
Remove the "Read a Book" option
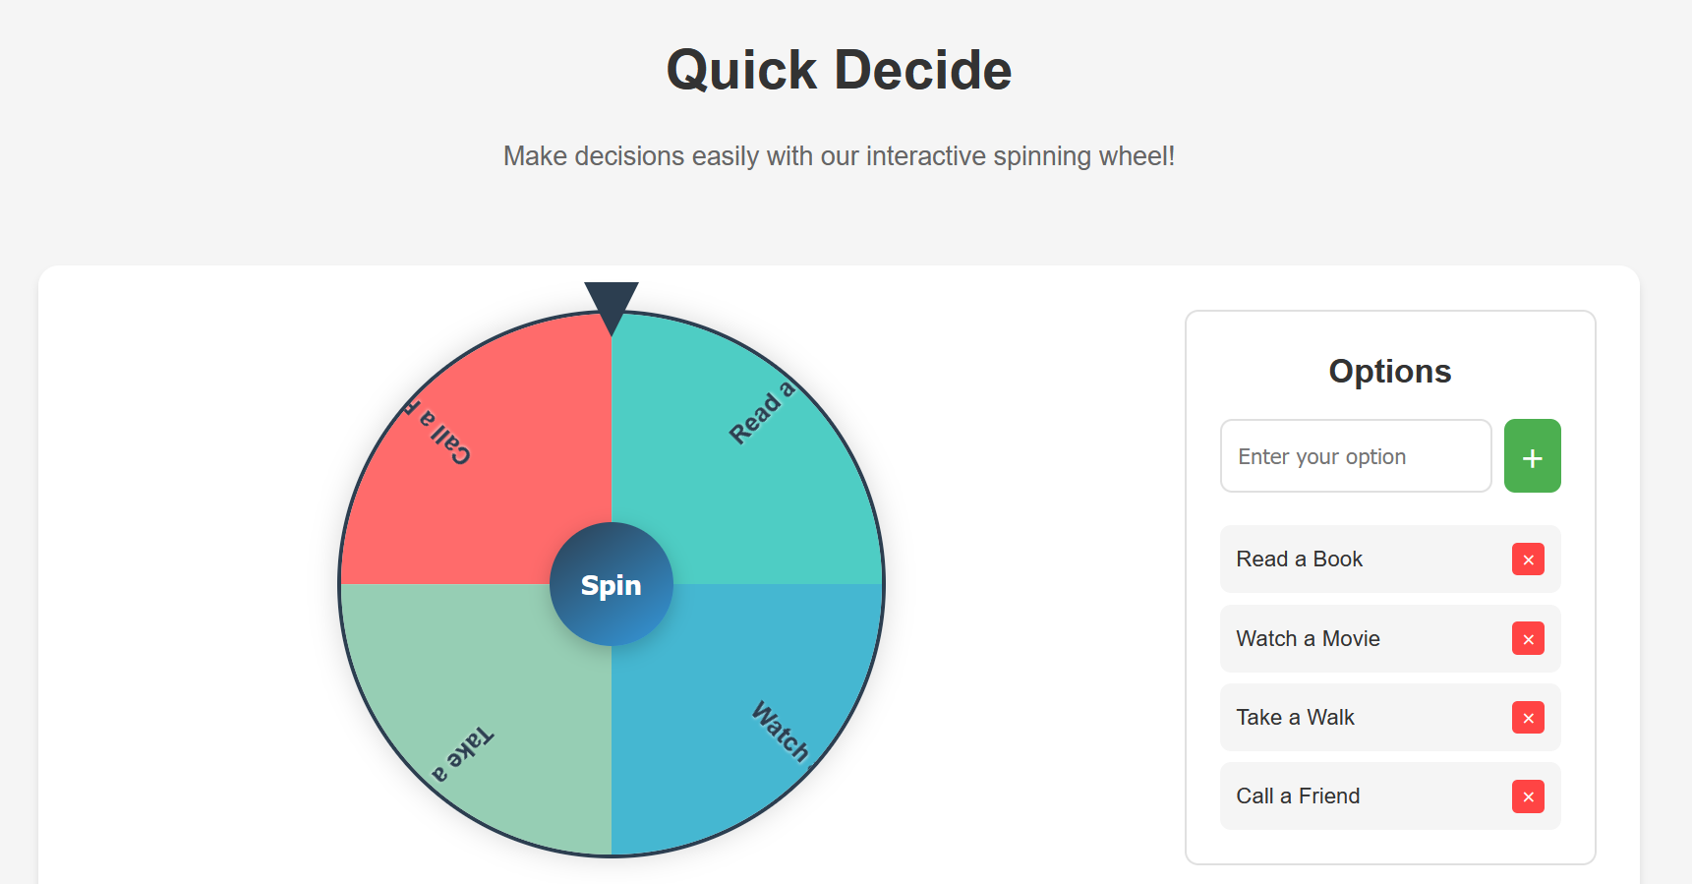[1528, 560]
